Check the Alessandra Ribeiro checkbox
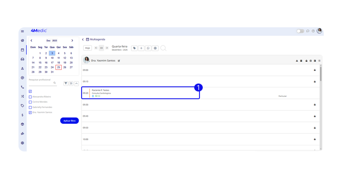Screen dimensions: 342x179 pos(30,97)
